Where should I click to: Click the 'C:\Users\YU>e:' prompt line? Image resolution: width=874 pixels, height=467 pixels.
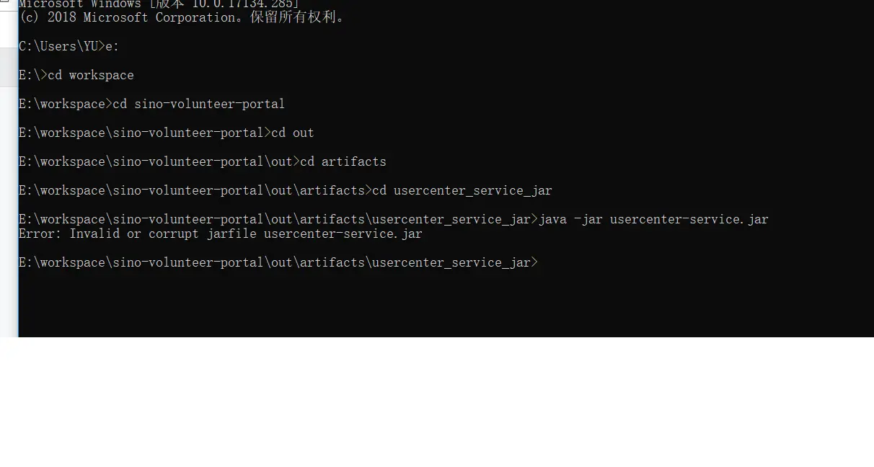pyautogui.click(x=69, y=46)
